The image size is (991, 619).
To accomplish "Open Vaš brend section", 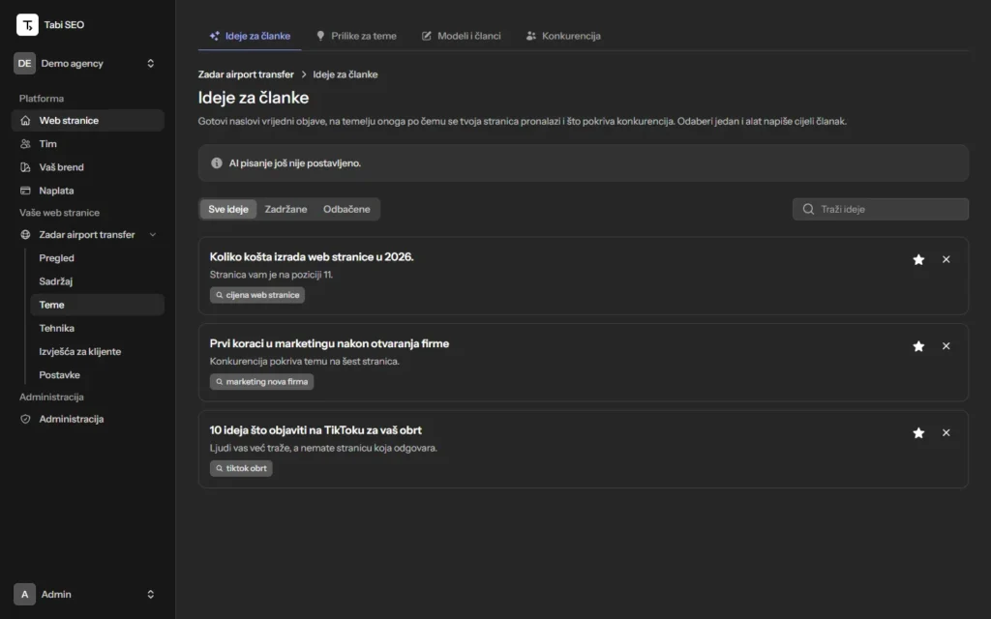I will click(x=87, y=166).
